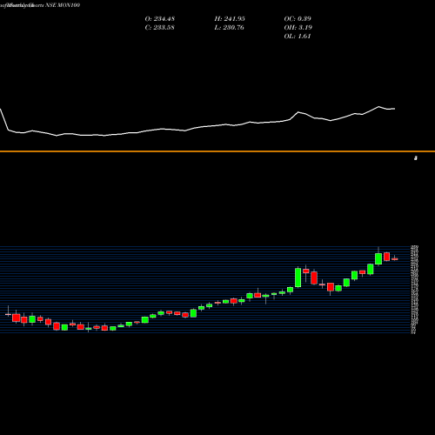Image resolution: width=435 pixels, height=435 pixels.
Task: Select the 'OH: 3.19' reading
Action: tap(298, 27)
